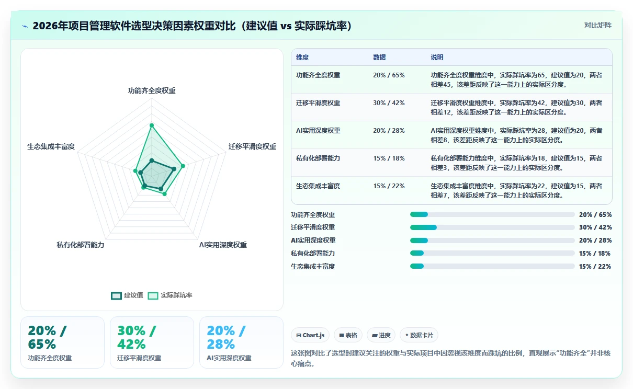Click the description for 功能齐全度权重 row

516,79
